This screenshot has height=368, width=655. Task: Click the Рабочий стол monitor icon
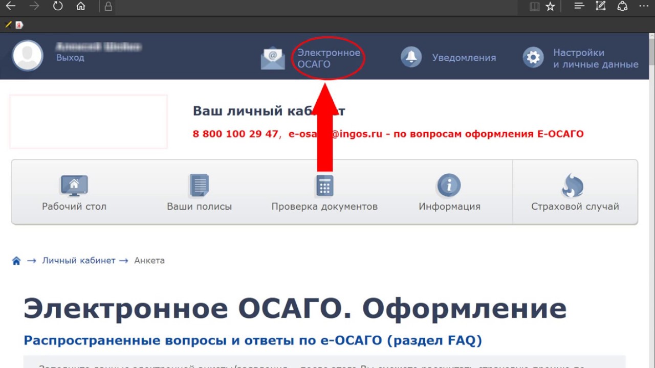[x=74, y=186]
